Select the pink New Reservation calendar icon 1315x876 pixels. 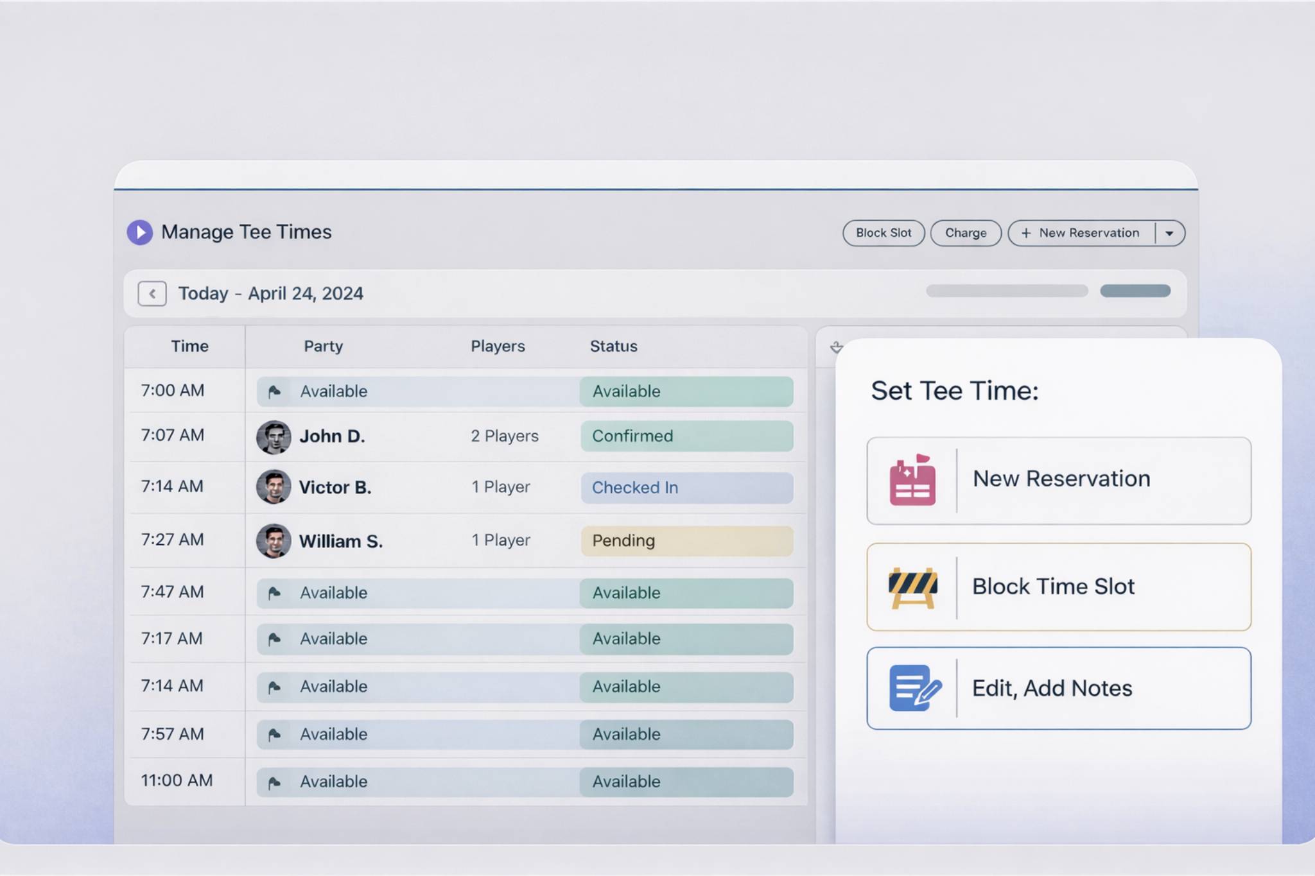pyautogui.click(x=914, y=481)
